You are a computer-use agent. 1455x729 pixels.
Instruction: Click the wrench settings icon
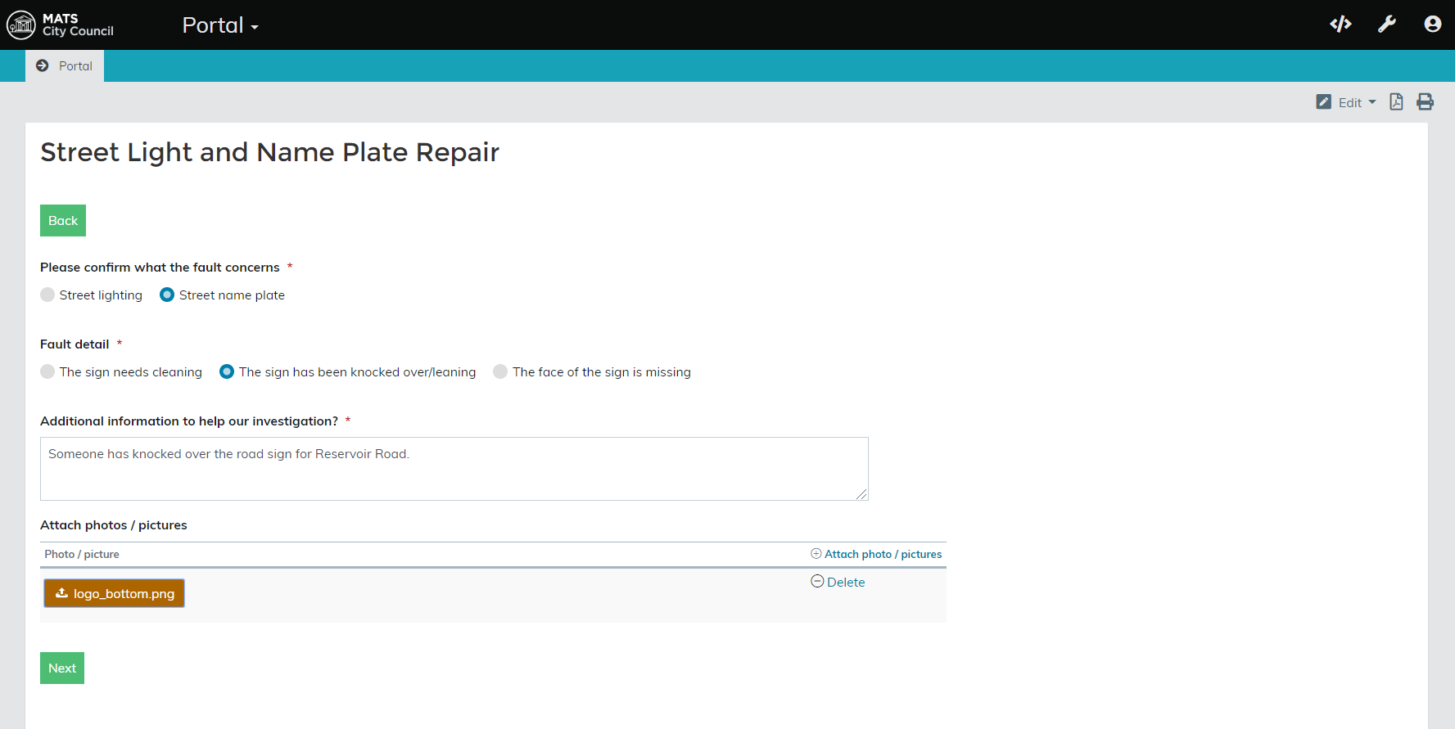(x=1386, y=25)
